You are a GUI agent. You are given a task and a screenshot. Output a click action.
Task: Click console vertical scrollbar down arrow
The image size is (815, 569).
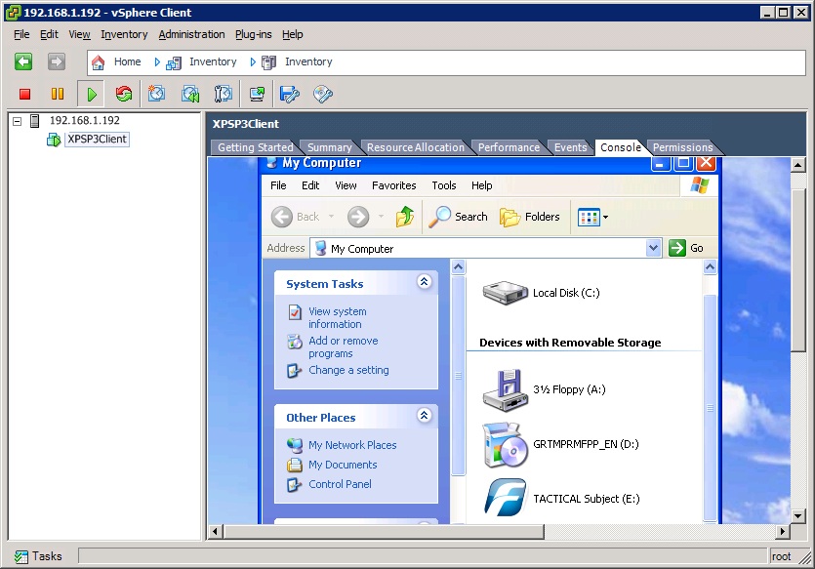[x=797, y=516]
